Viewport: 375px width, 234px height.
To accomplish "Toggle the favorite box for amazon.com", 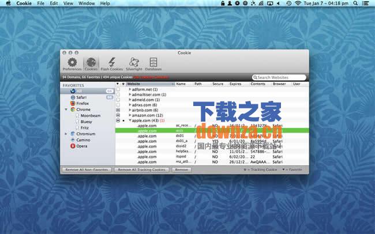I will coord(118,115).
